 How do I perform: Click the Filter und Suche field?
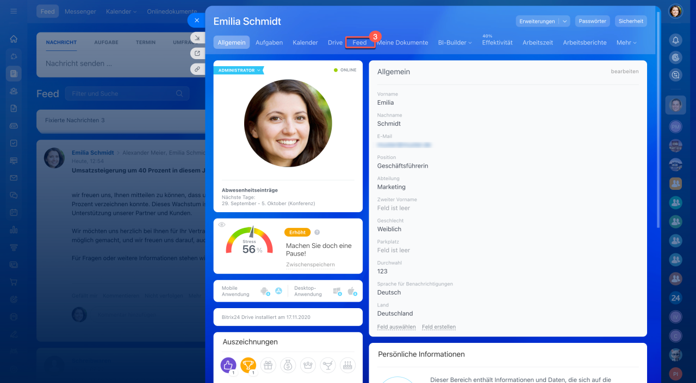click(x=127, y=93)
